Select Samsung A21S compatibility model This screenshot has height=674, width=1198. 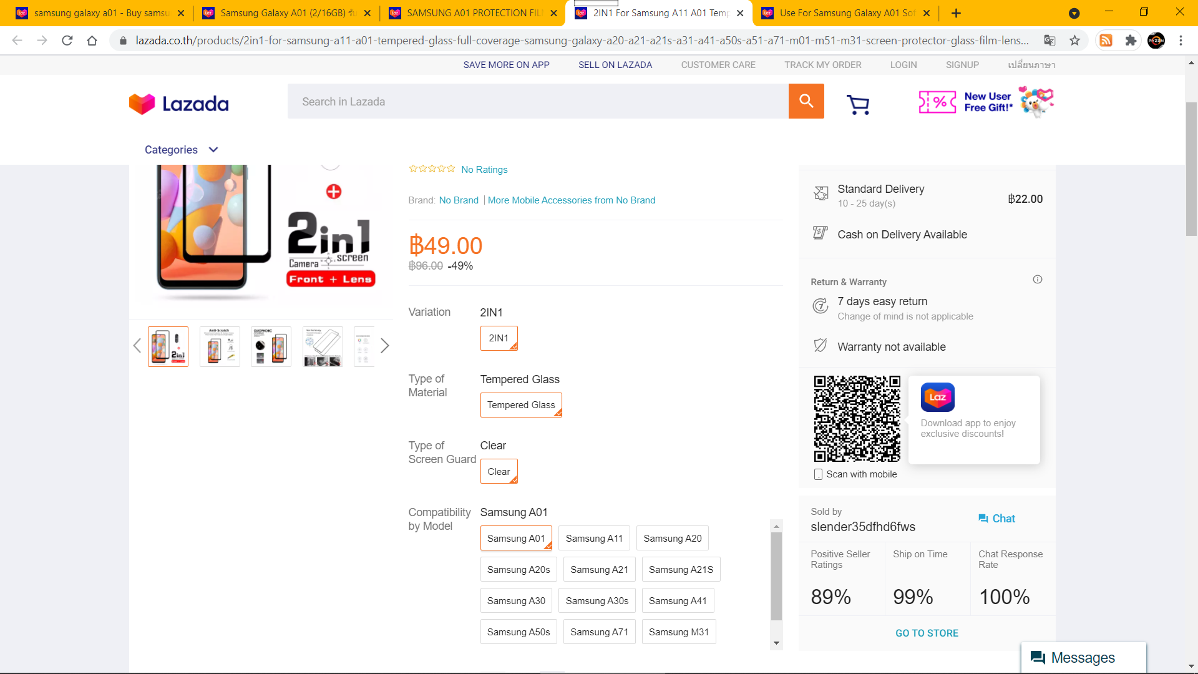pos(681,570)
